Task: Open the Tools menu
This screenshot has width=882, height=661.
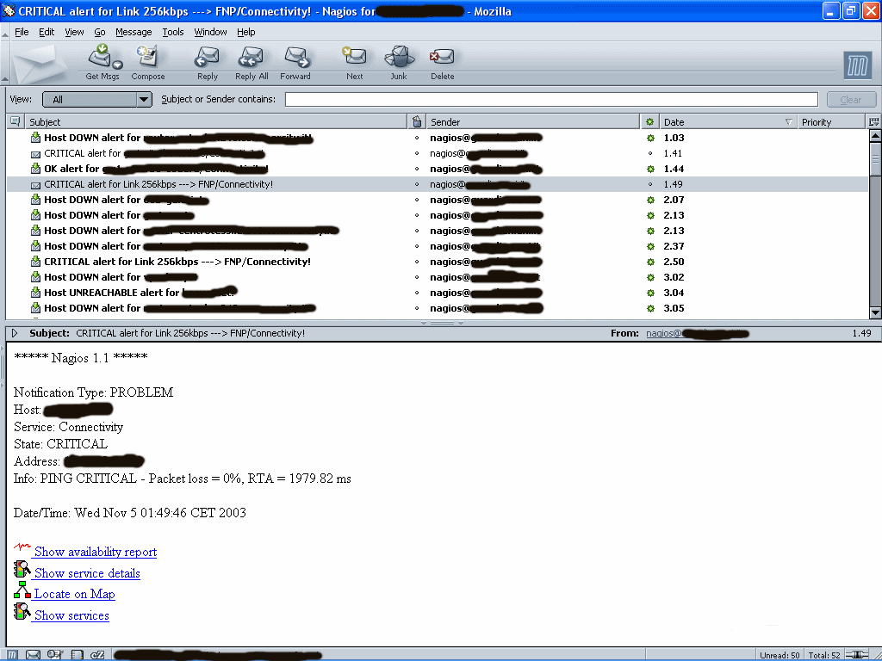Action: pos(173,32)
